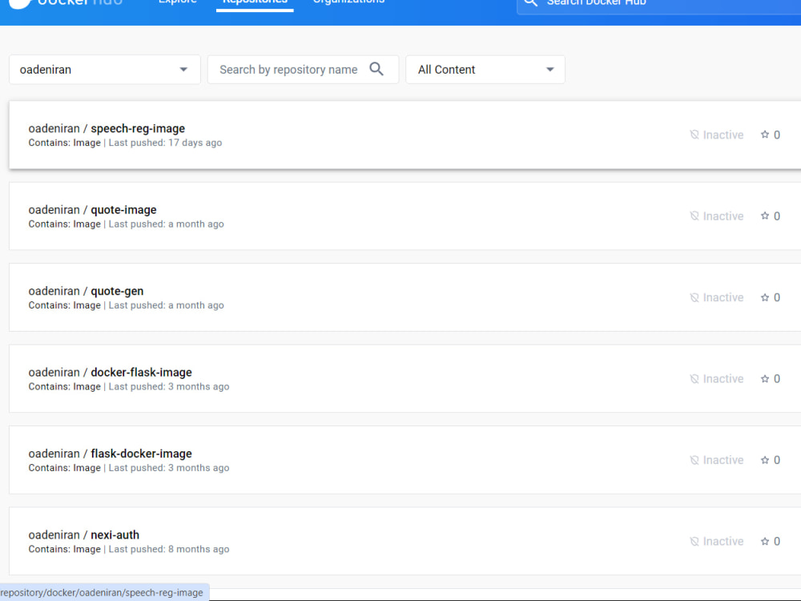Click Inactive scan icon for nexi-auth
The image size is (801, 601).
pos(694,541)
